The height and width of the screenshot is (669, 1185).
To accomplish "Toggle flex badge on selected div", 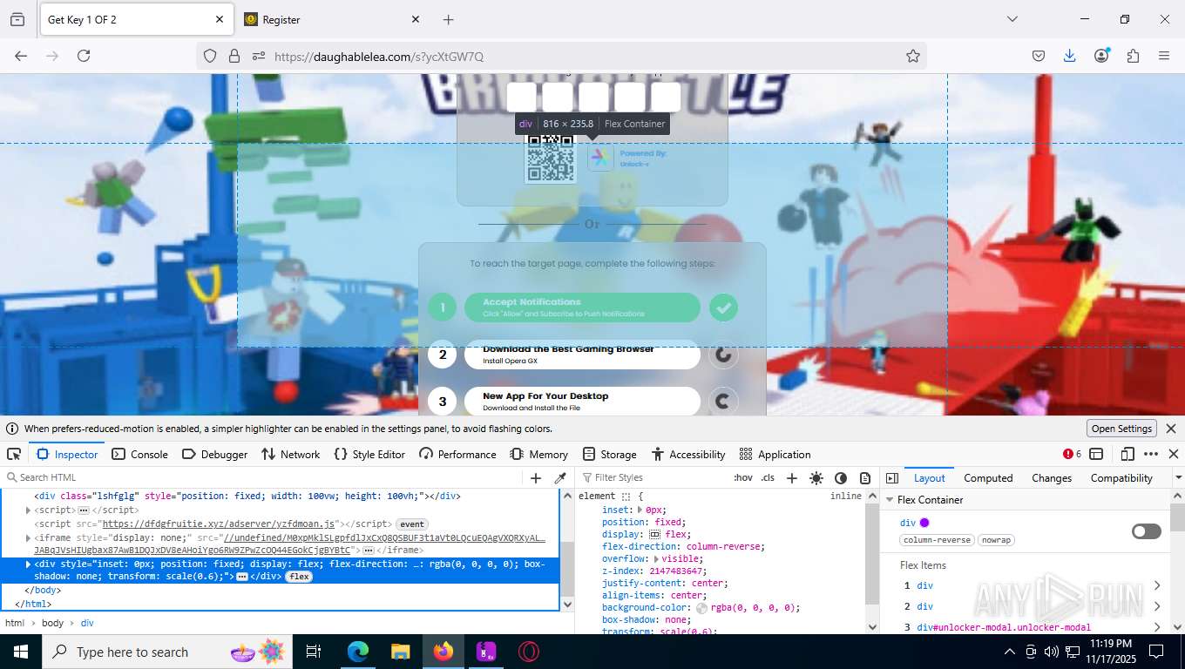I will 299,577.
